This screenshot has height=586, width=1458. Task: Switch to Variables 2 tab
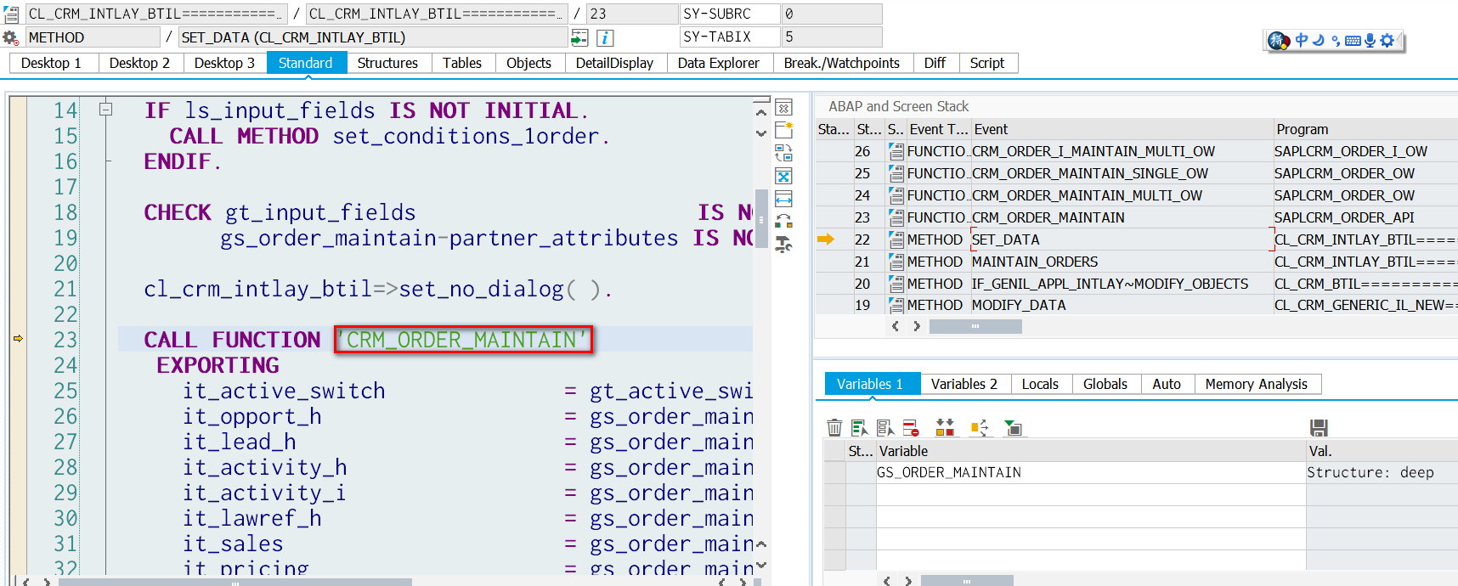[x=964, y=384]
